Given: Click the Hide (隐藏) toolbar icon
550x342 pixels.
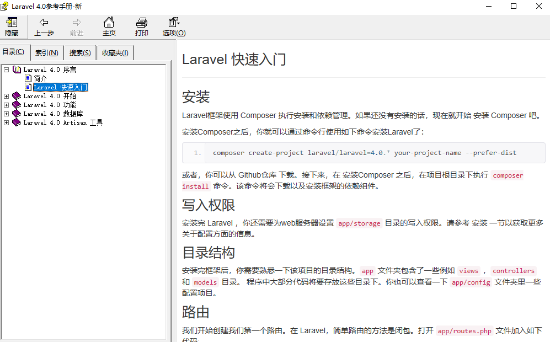Looking at the screenshot, I should pyautogui.click(x=12, y=26).
